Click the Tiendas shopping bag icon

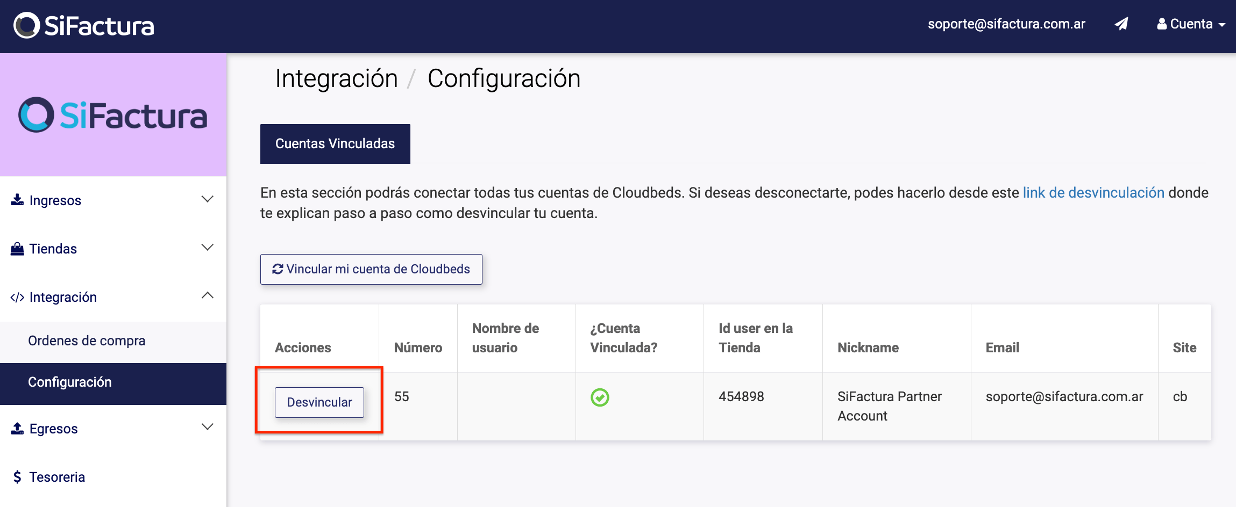(x=17, y=249)
